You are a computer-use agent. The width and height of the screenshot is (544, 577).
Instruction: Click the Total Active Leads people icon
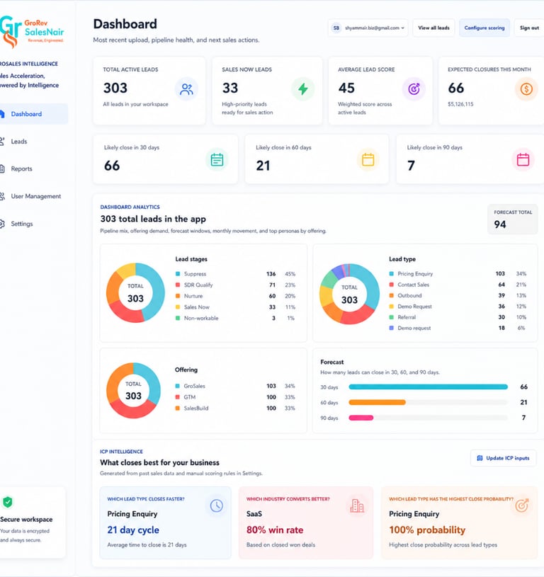[x=186, y=89]
